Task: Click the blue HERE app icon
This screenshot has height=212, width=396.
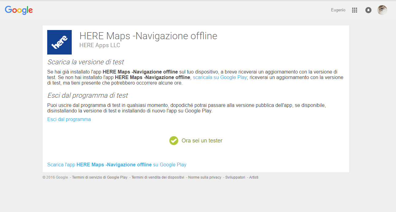Action: (x=59, y=42)
